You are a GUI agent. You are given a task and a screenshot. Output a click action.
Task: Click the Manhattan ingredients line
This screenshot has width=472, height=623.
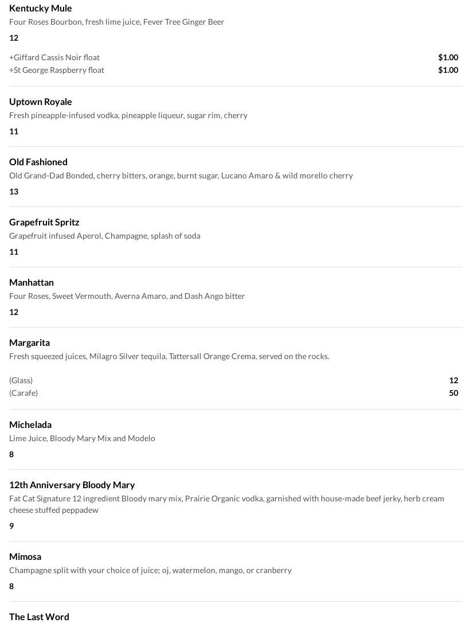click(x=127, y=296)
